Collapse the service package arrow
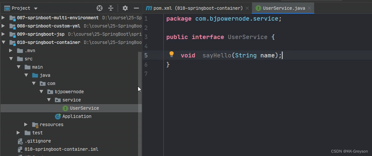This screenshot has height=156, width=372. point(49,100)
